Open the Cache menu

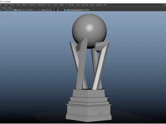78,5
